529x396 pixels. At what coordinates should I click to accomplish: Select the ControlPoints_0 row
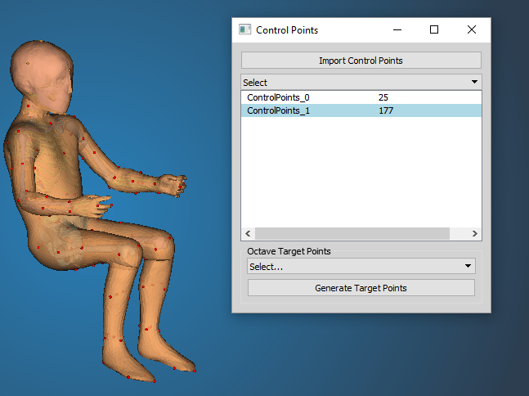361,97
